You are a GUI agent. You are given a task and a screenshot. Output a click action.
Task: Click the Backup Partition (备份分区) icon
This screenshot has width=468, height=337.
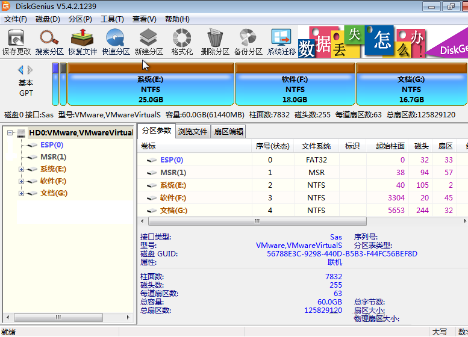tap(248, 41)
